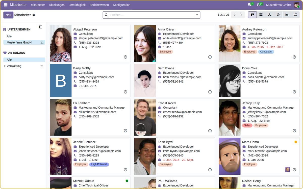Click the small user avatar on Marc Demo card
The width and height of the screenshot is (303, 189).
pyautogui.click(x=288, y=170)
